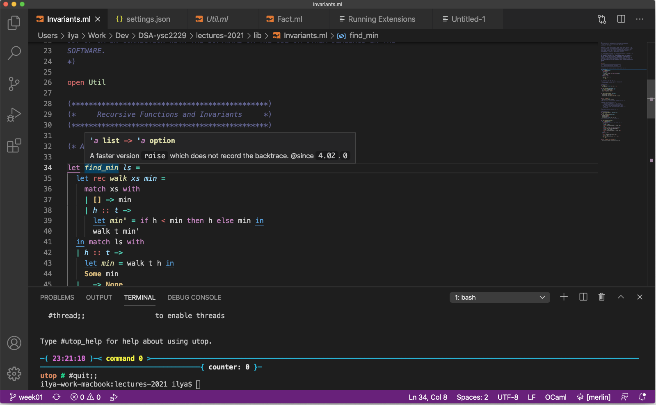
Task: Click line number 34 in gutter
Action: (48, 168)
